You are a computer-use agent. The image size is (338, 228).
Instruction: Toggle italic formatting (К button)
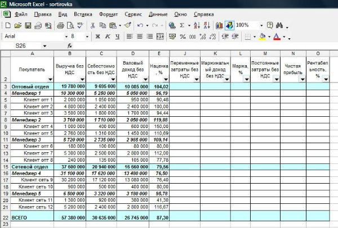point(106,37)
